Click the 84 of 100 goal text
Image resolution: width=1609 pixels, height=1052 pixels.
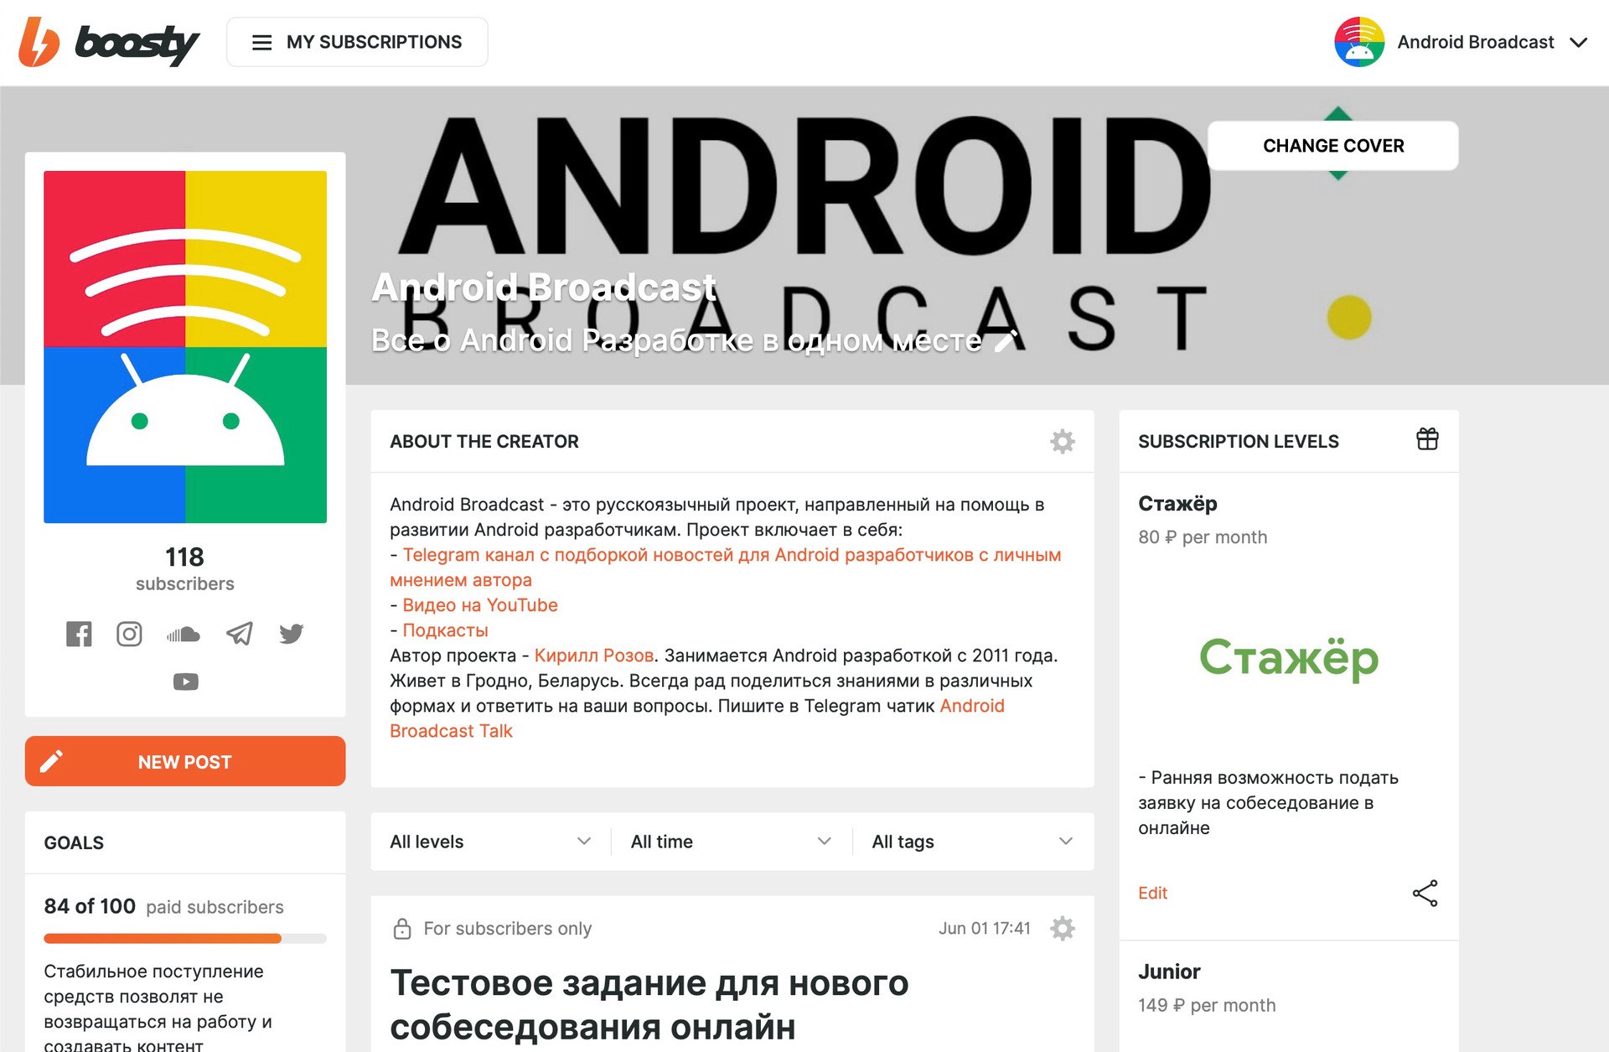tap(90, 906)
